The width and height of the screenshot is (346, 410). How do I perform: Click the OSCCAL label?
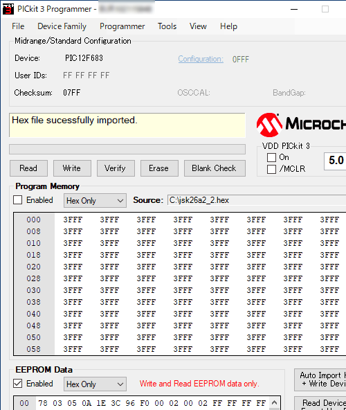point(194,93)
